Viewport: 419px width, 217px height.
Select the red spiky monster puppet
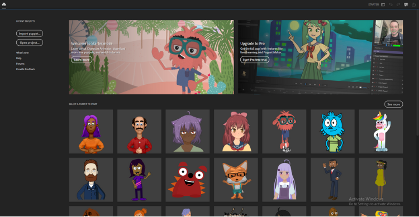[188, 180]
